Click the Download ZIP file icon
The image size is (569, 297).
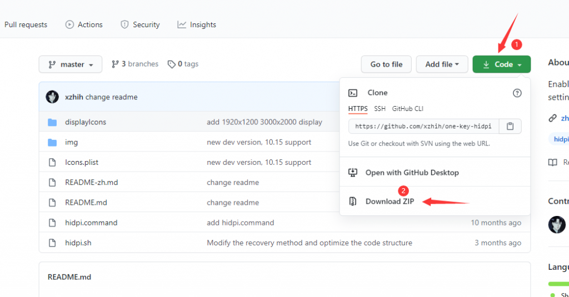353,202
